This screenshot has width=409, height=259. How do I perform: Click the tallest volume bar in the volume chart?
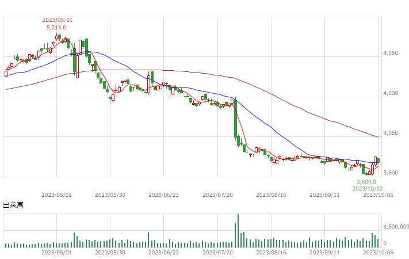[x=238, y=231]
